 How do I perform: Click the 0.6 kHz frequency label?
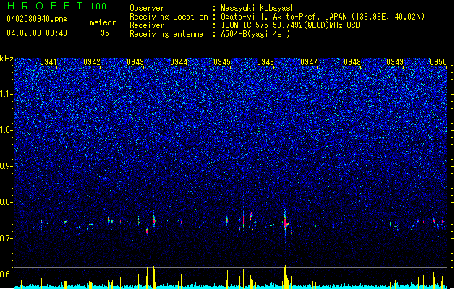[7, 275]
